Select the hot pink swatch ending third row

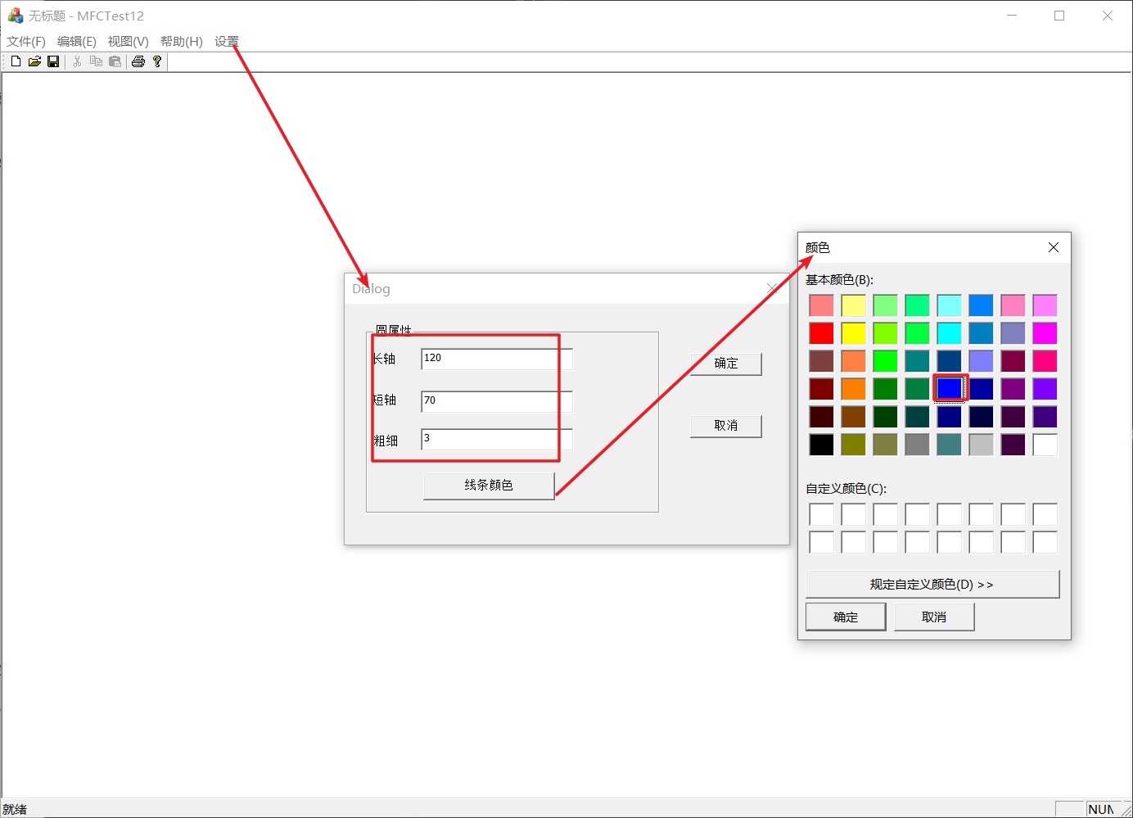[1045, 361]
